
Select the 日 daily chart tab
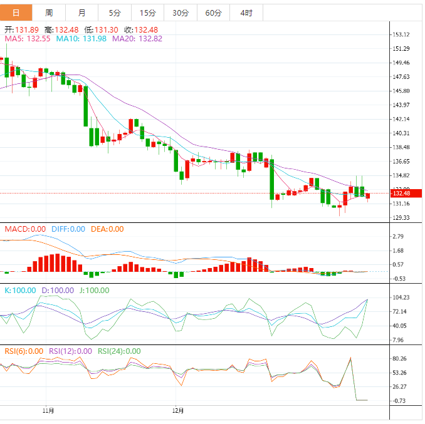point(16,13)
